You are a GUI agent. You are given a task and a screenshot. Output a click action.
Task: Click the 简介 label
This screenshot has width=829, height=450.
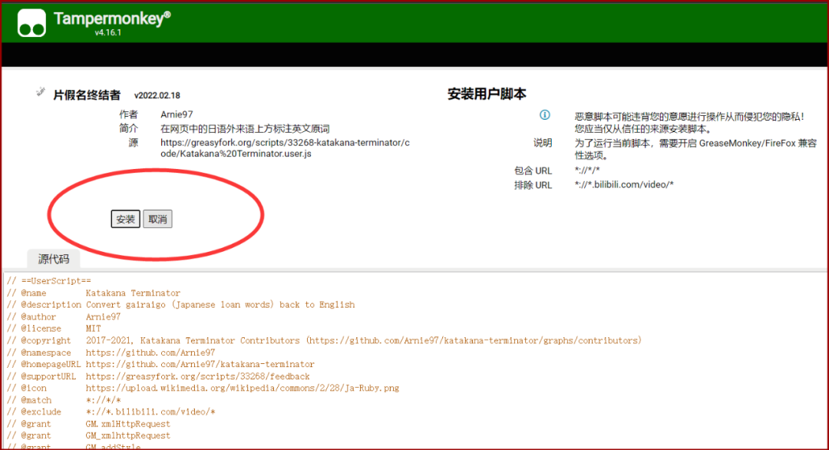click(128, 128)
